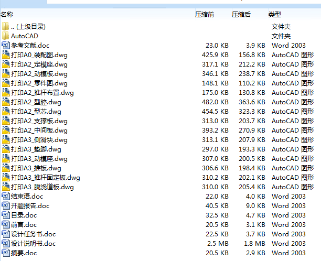Click the dwg icon of 打印A2_零件图.dwg
This screenshot has width=321, height=261.
(x=6, y=83)
